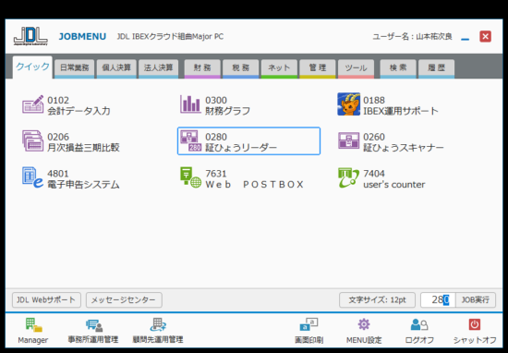The image size is (508, 353).
Task: Close the JOBMENU window
Action: coord(485,36)
